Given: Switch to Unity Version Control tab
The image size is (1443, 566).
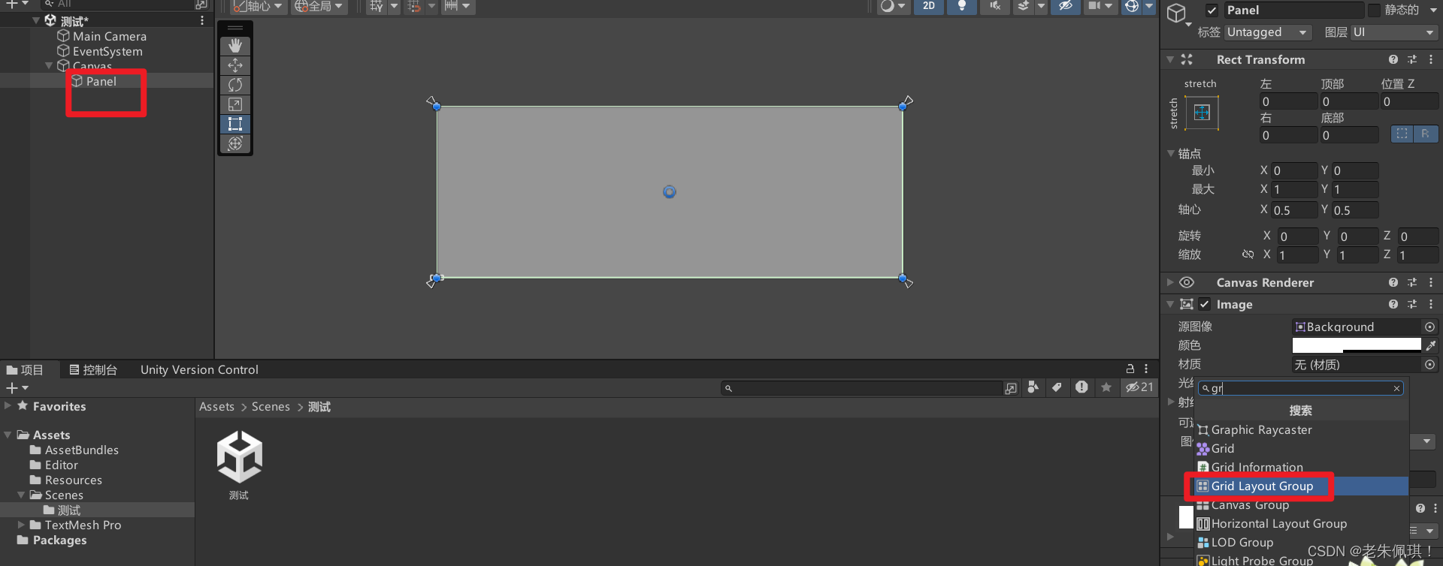Looking at the screenshot, I should (199, 369).
